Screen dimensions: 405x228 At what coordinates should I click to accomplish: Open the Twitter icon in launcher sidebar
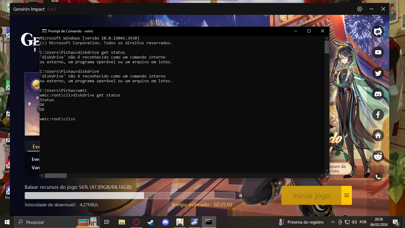point(378,73)
